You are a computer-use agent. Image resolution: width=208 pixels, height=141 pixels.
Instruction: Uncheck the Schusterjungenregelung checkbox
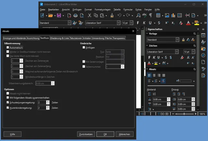(x=8, y=102)
